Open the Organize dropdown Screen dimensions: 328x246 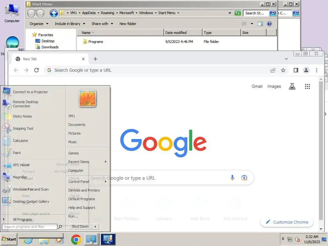click(39, 24)
